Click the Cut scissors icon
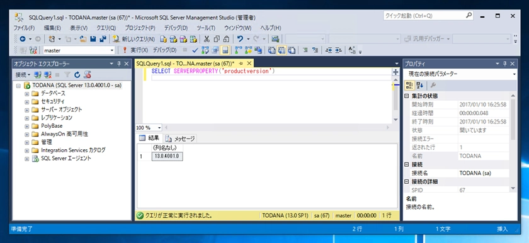 click(x=207, y=39)
